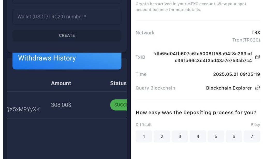Select the TxID hash text
The image size is (265, 159).
tap(202, 57)
